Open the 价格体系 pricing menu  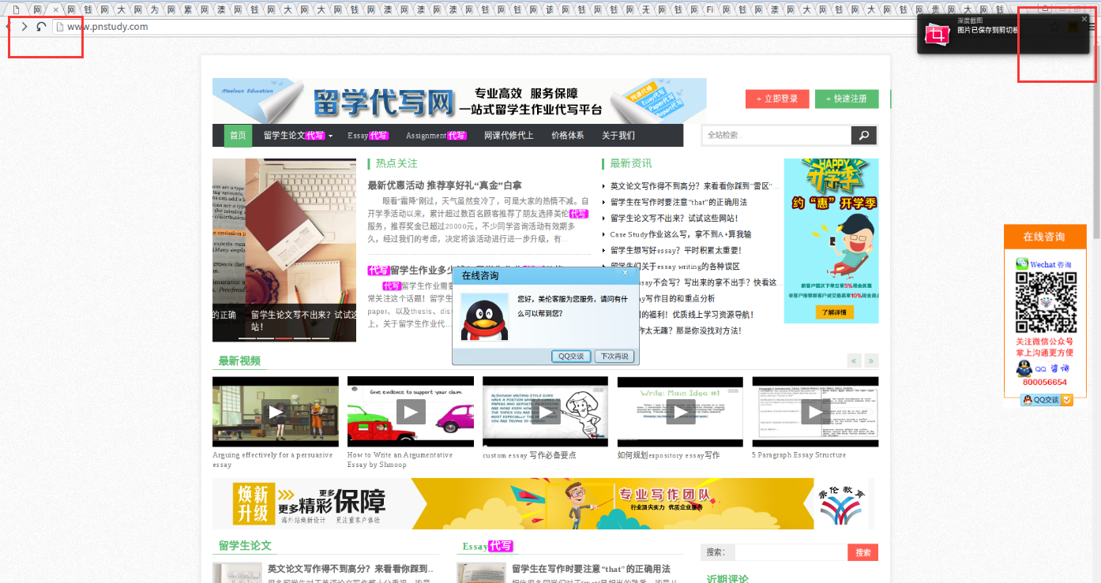[x=568, y=136]
